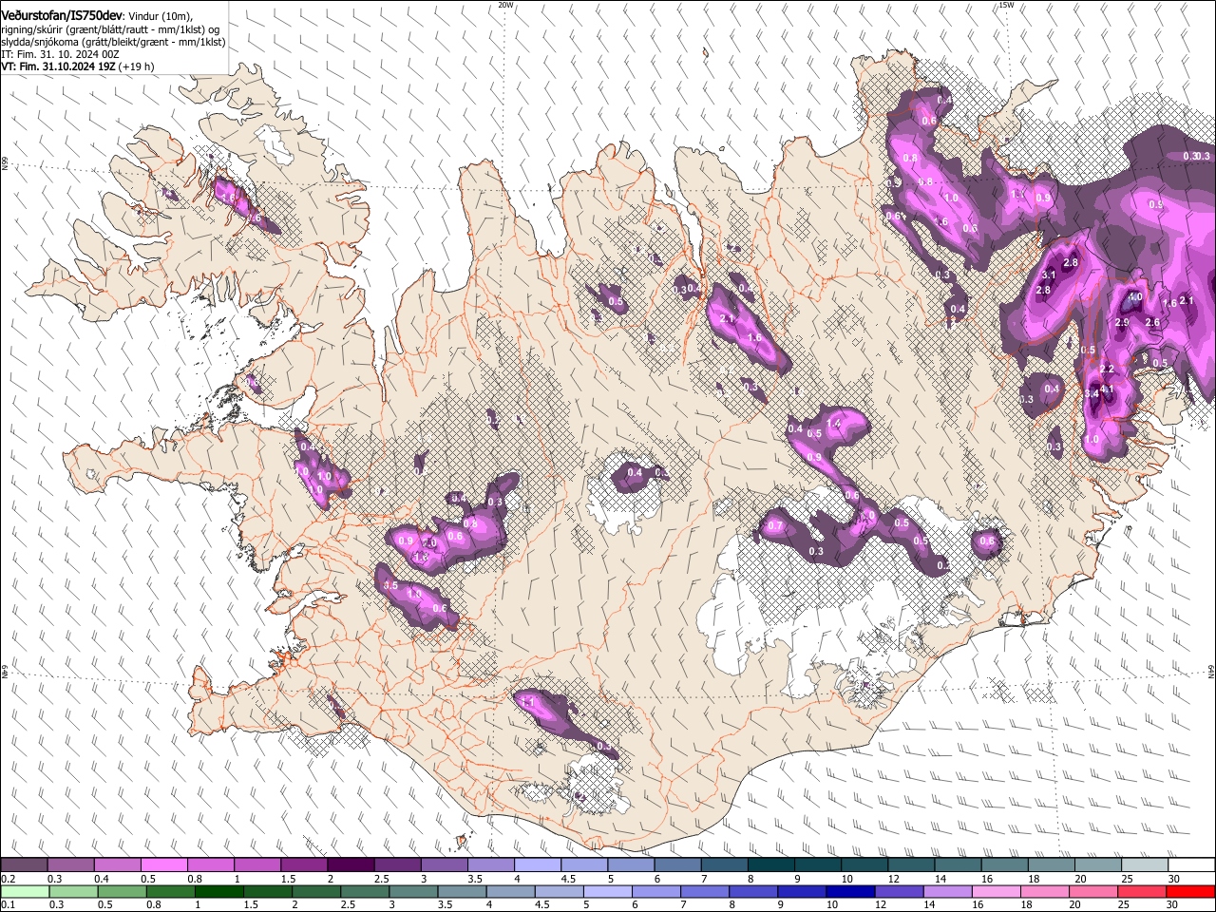Click the 'rigning/skúrir' legend description line
1216x912 pixels.
111,29
